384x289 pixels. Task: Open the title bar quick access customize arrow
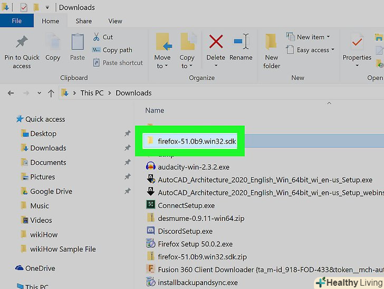[47, 7]
